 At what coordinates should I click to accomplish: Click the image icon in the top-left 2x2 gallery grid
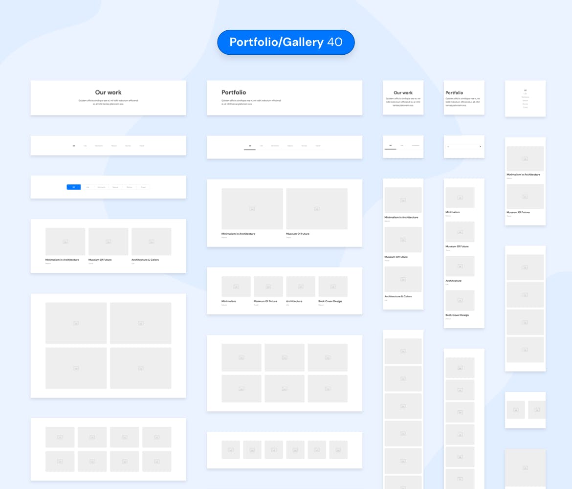coord(76,323)
